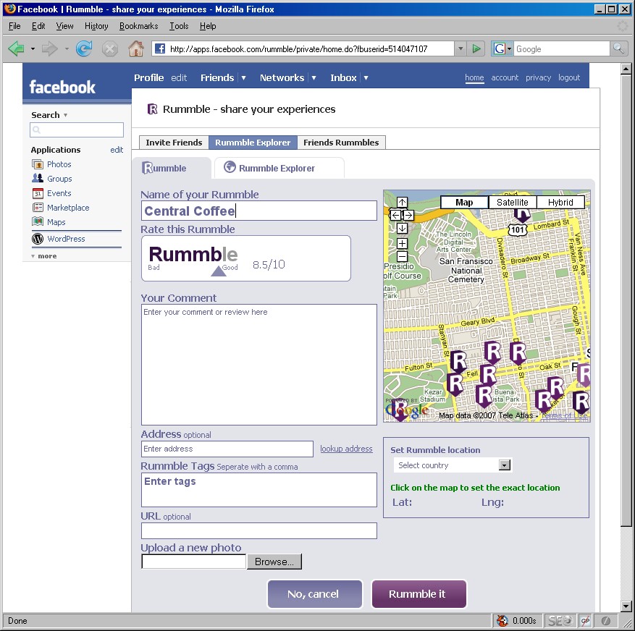Open the WordPress application in sidebar
This screenshot has width=635, height=631.
pos(66,239)
